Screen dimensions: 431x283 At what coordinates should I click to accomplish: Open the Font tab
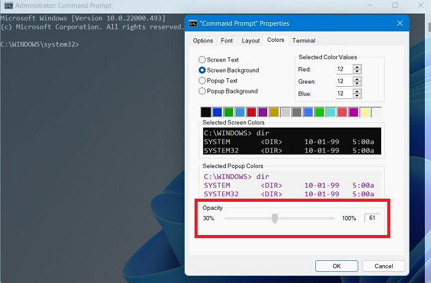tap(227, 41)
